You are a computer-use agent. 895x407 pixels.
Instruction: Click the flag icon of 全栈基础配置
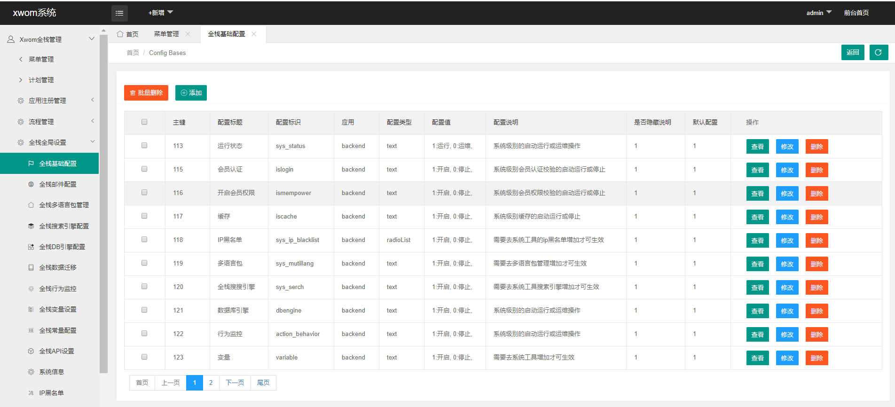click(31, 164)
